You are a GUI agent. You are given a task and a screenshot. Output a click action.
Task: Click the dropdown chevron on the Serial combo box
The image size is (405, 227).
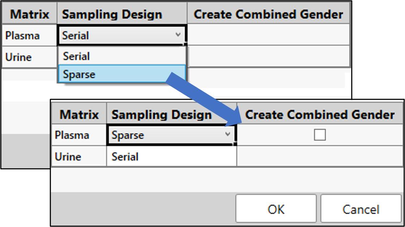(x=179, y=35)
